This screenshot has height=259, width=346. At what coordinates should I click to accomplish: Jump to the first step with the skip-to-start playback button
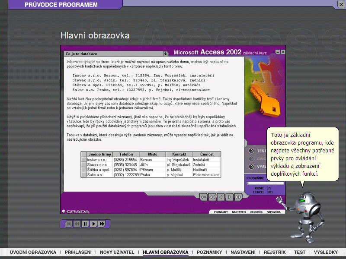(69, 224)
